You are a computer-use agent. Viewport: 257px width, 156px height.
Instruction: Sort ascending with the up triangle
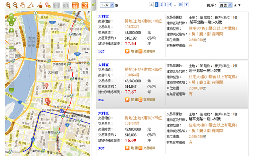(x=235, y=5)
